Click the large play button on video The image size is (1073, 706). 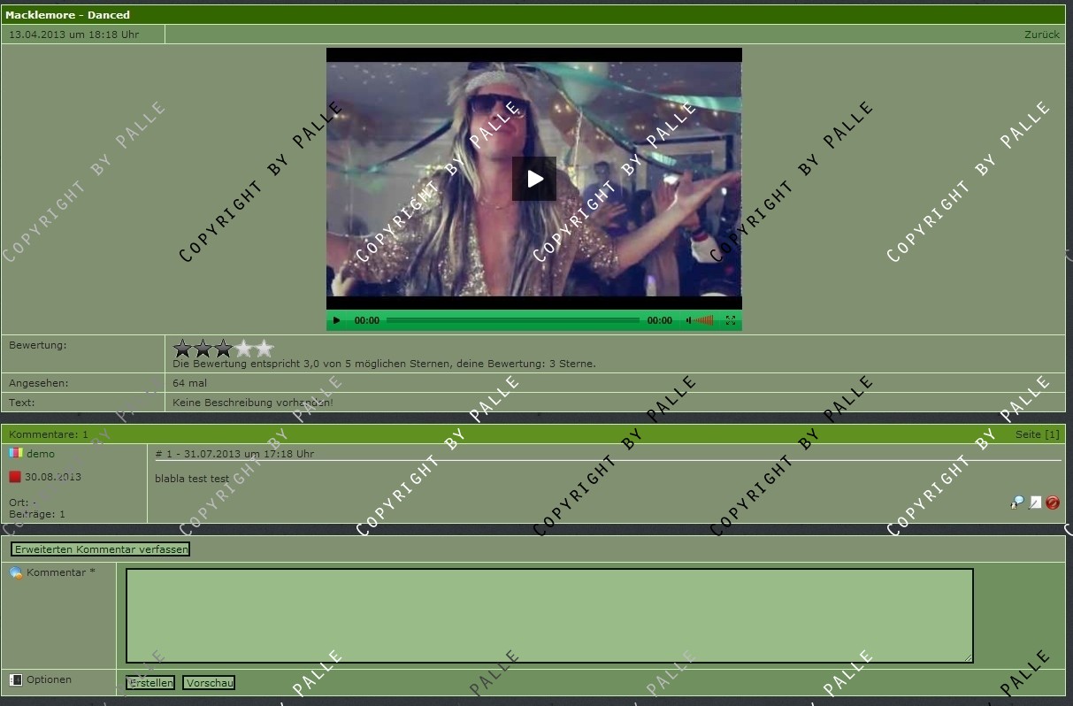pos(534,179)
